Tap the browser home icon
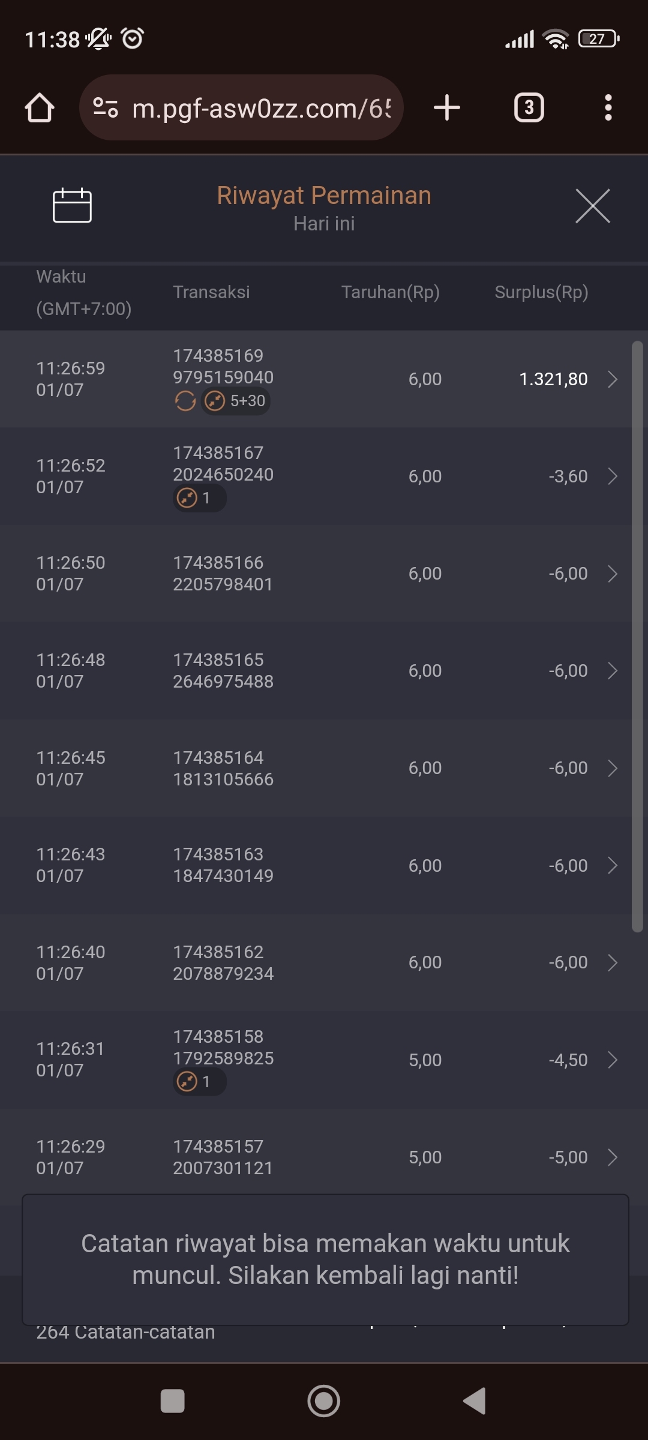648x1440 pixels. click(x=40, y=108)
